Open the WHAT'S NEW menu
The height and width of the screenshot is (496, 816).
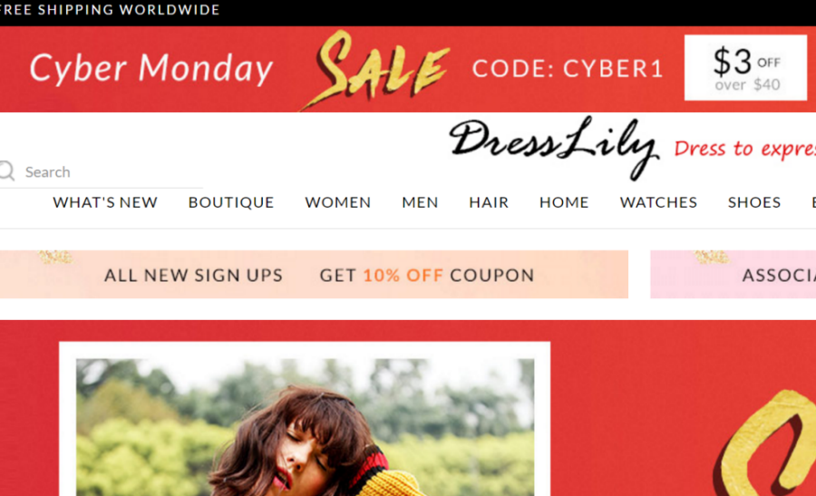(105, 202)
